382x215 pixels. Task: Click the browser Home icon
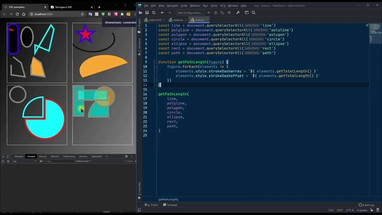click(24, 14)
